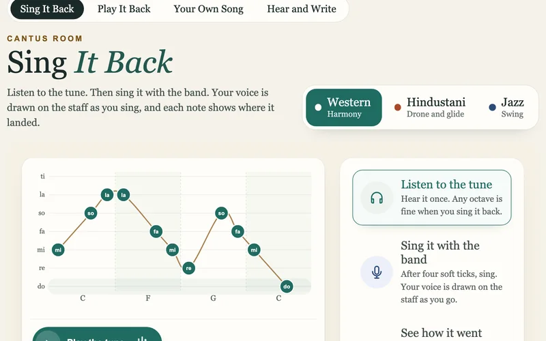
Task: Click the microphone icon for singing
Action: point(377,272)
